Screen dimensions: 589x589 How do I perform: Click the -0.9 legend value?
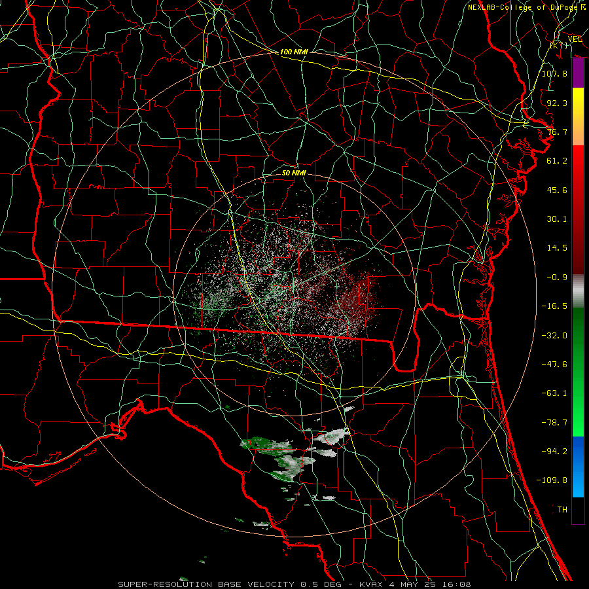[557, 277]
